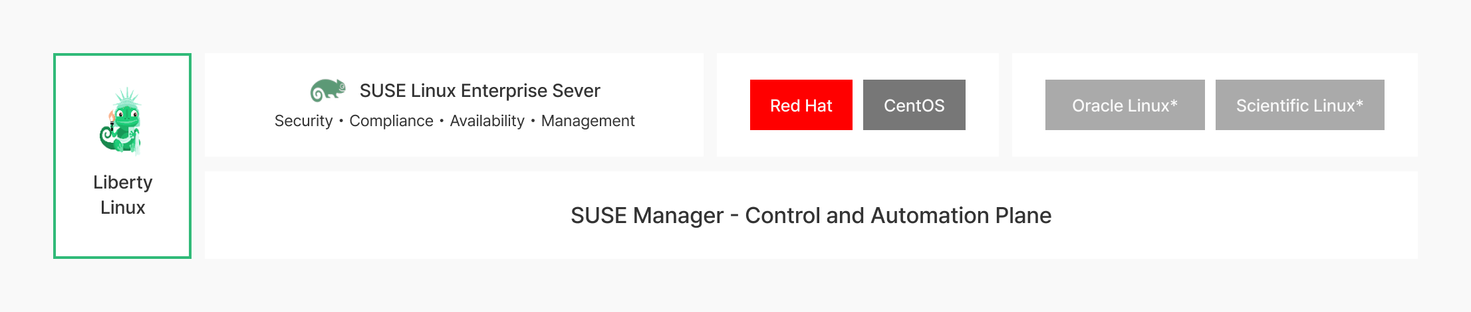The height and width of the screenshot is (312, 1471).
Task: Click the word Management
Action: [x=588, y=121]
